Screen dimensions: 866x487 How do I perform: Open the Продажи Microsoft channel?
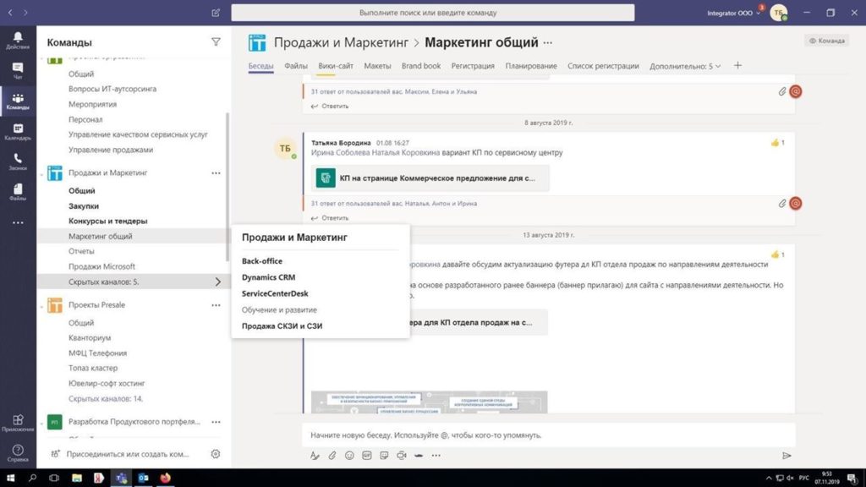click(101, 266)
